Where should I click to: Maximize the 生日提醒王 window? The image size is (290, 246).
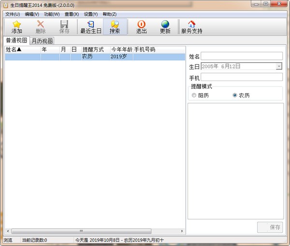click(266, 4)
